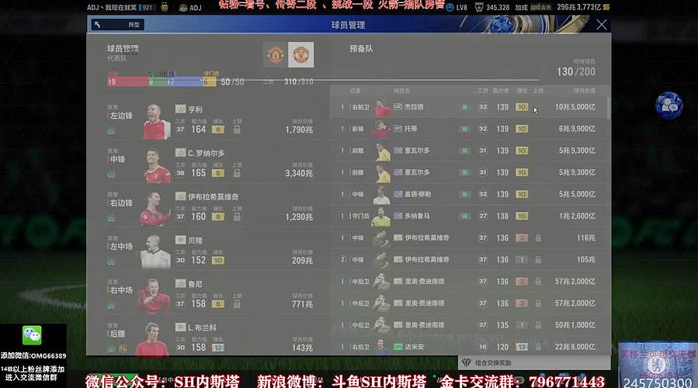Sort reserve list by 位置 column header

tap(356, 91)
